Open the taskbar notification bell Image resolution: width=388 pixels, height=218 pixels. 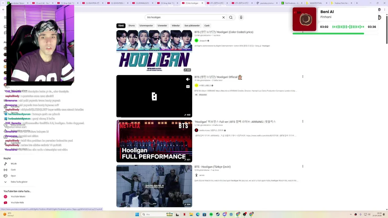click(x=384, y=214)
